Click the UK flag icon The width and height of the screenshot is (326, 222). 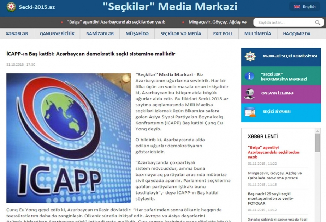tap(297, 7)
